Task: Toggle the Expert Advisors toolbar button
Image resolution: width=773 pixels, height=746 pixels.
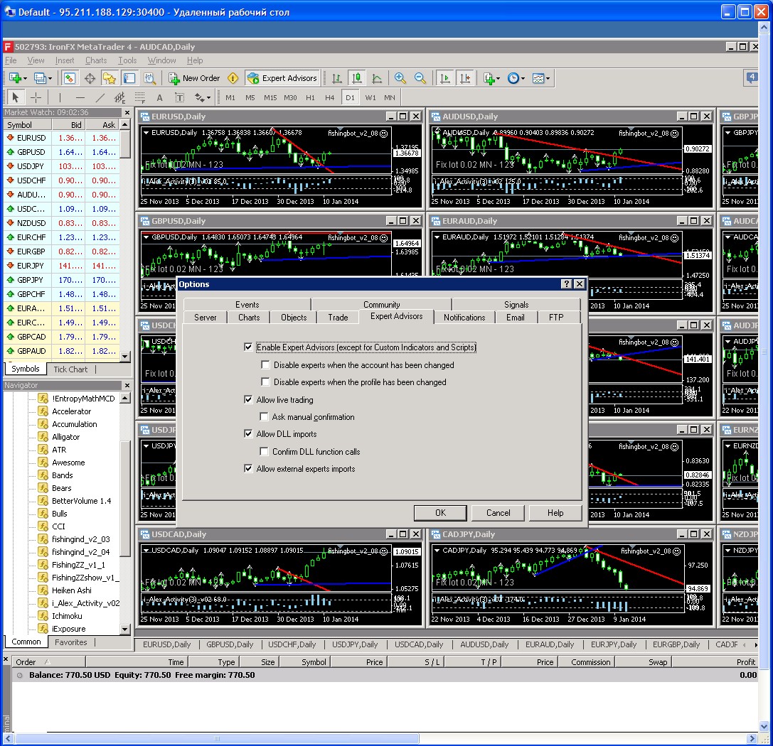Action: [282, 78]
